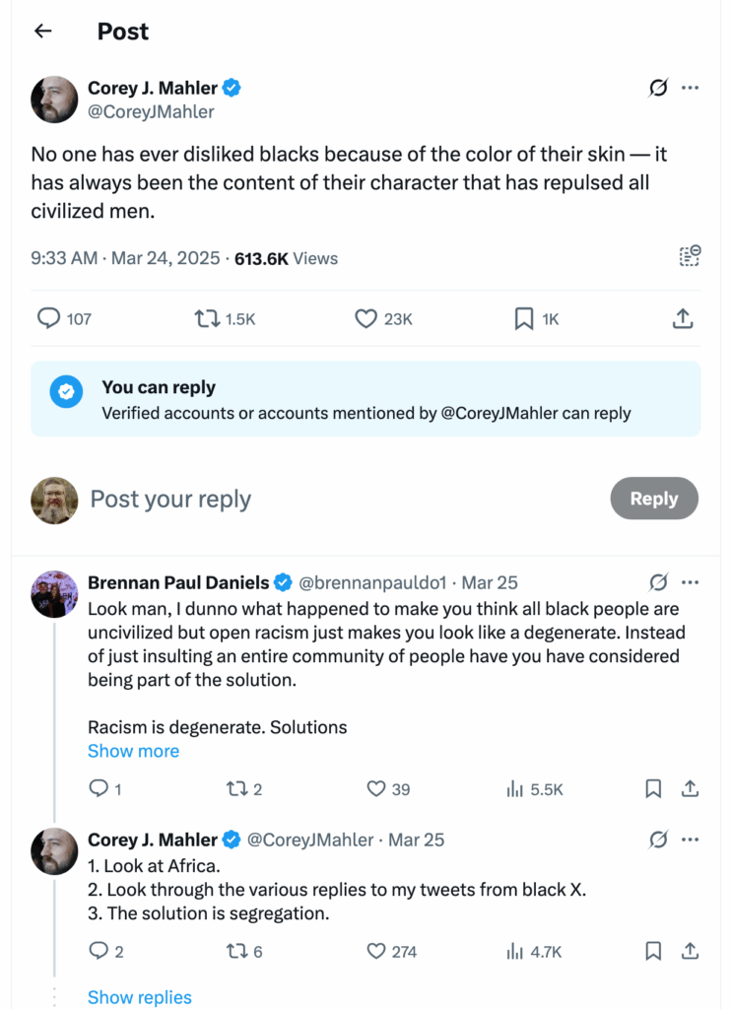
Task: Bookmark the main post showing 1K bookmarks
Action: [x=524, y=318]
